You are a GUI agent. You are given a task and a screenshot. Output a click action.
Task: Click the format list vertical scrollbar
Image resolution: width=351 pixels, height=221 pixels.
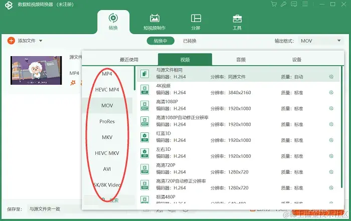coord(134,78)
